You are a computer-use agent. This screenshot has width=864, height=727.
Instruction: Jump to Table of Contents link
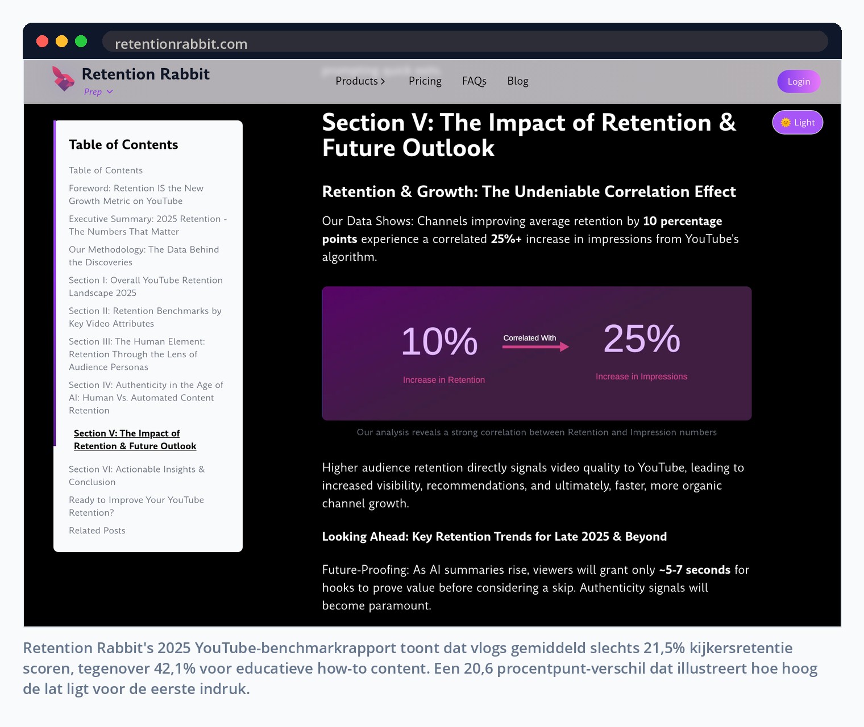[x=106, y=170]
